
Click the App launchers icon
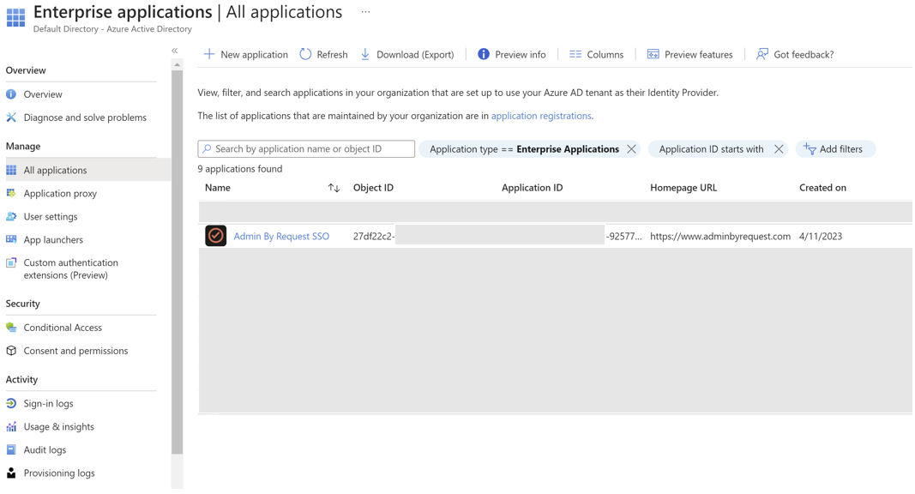pyautogui.click(x=11, y=239)
